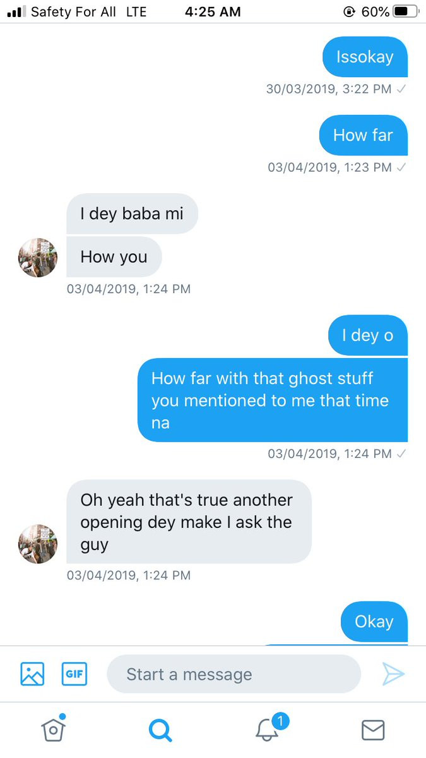Image resolution: width=426 pixels, height=758 pixels.
Task: Open the Messages envelope tab
Action: coord(373,730)
